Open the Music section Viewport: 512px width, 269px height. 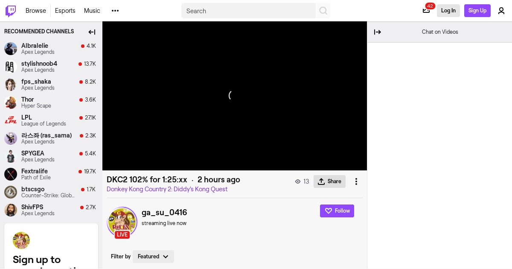pyautogui.click(x=92, y=11)
